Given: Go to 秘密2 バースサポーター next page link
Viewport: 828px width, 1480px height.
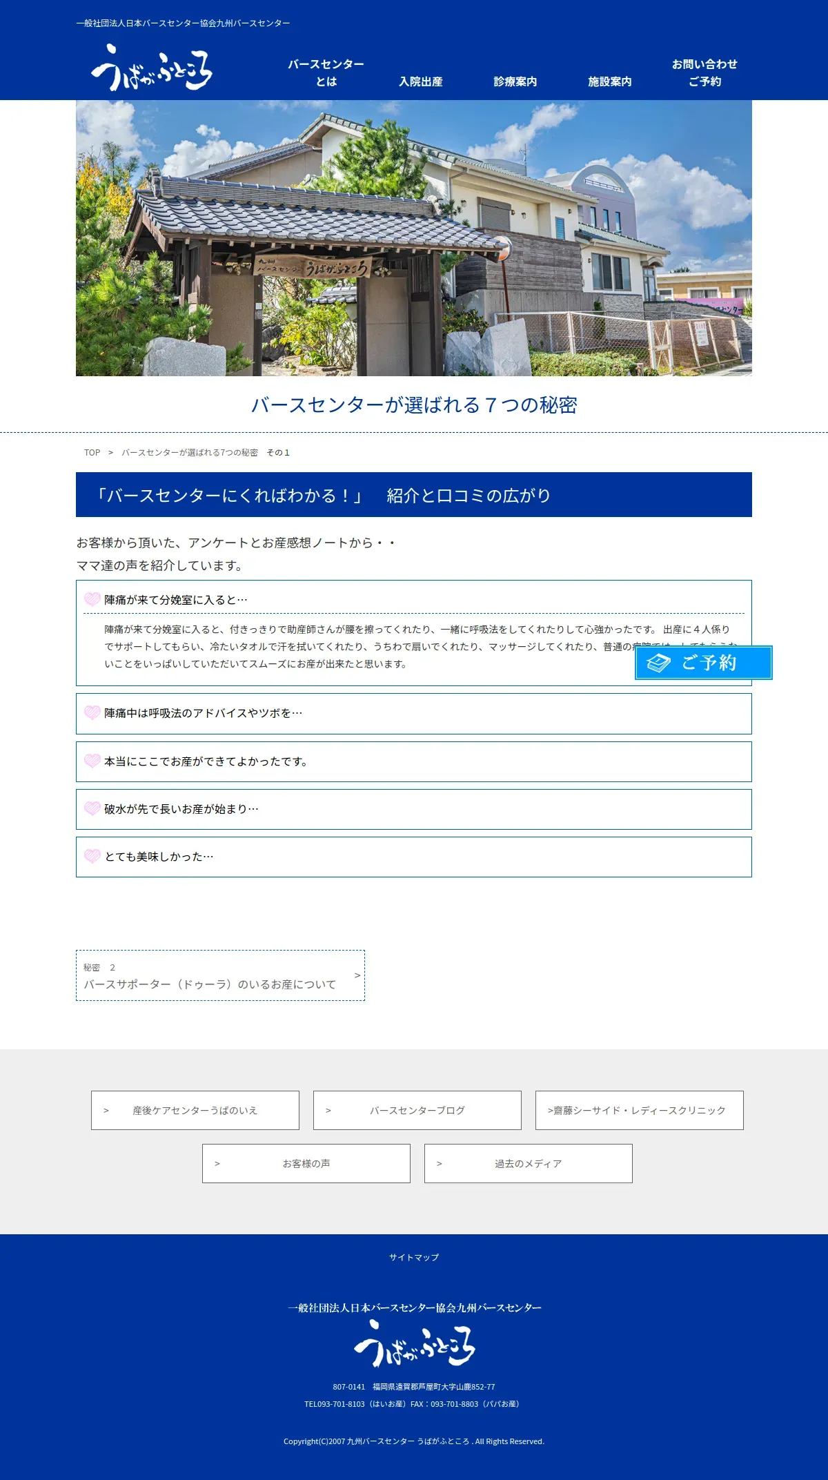Looking at the screenshot, I should coord(220,975).
